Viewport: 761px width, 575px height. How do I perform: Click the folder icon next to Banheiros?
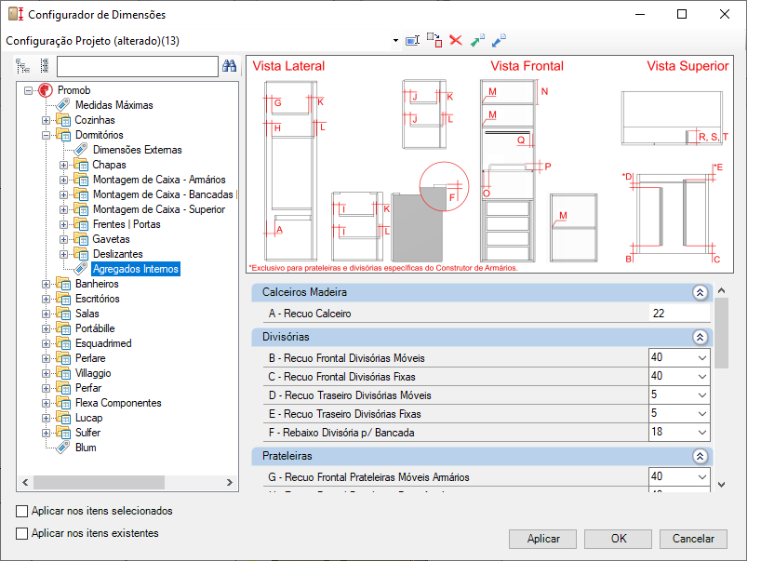point(63,284)
